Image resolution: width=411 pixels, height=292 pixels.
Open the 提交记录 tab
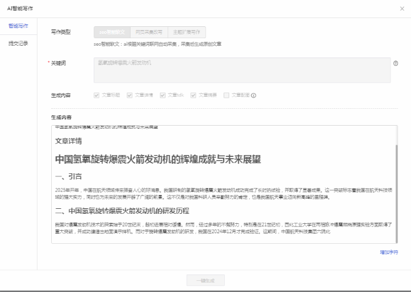point(17,43)
